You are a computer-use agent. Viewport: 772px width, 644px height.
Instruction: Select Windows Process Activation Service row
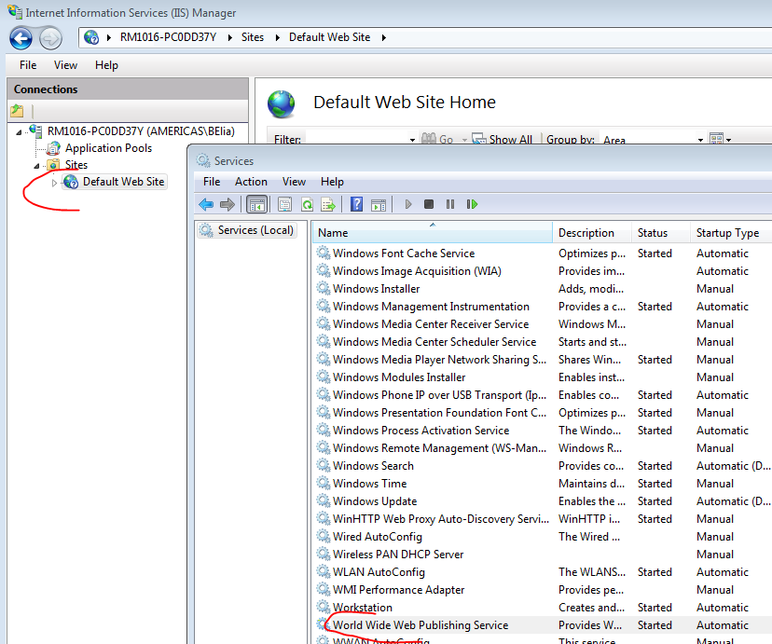tap(543, 430)
